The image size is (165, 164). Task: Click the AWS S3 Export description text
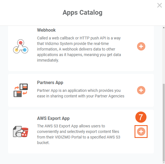coord(79,134)
